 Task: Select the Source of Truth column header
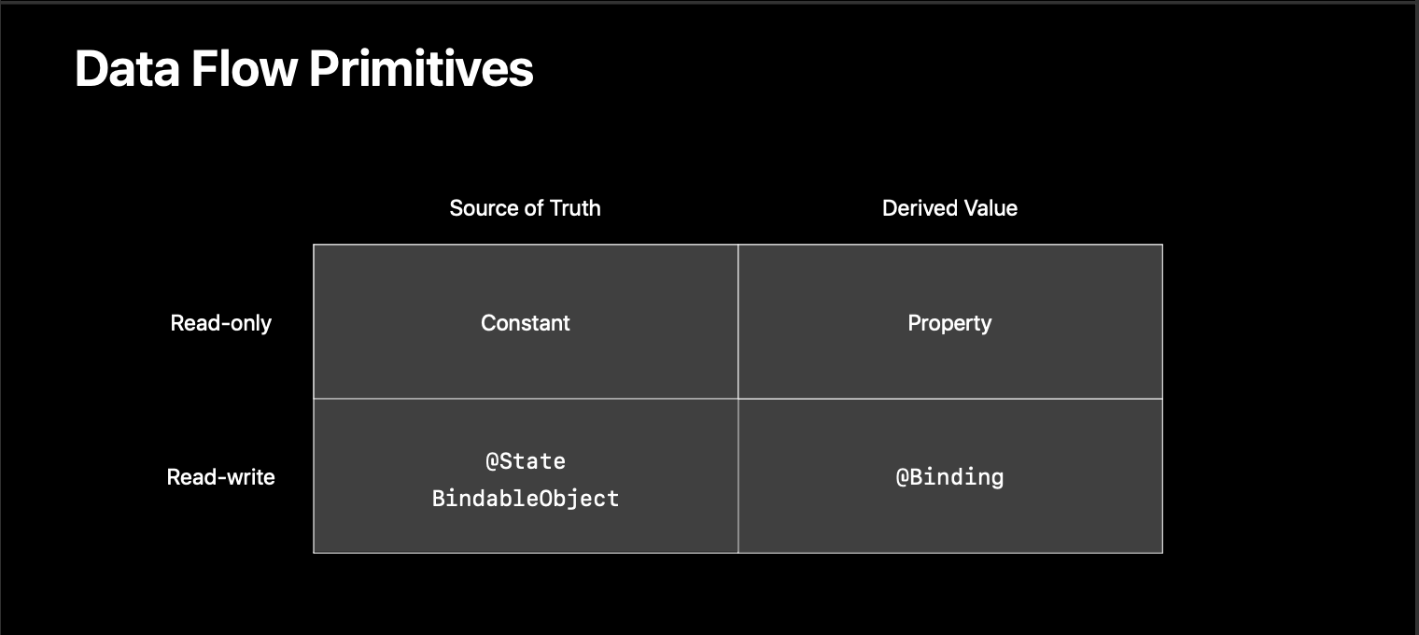[x=525, y=207]
